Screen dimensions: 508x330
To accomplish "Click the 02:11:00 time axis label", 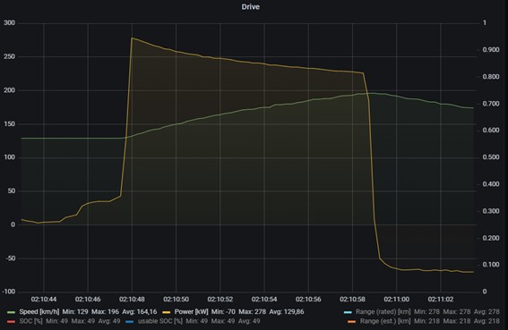I will click(397, 300).
